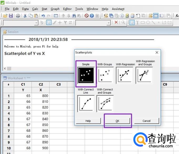Open the Graph menu

point(55,9)
